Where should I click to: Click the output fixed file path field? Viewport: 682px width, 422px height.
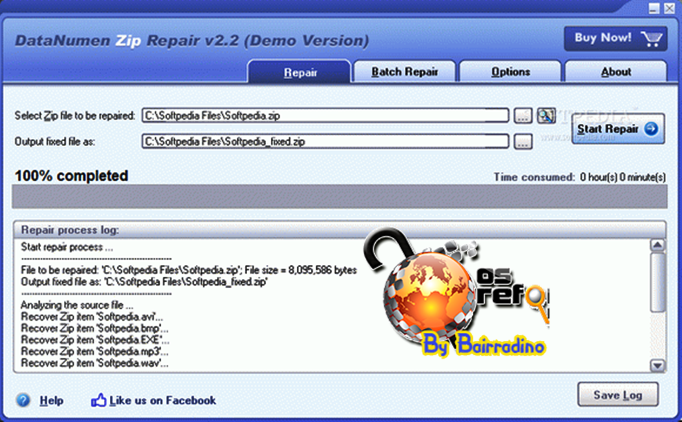(x=325, y=141)
